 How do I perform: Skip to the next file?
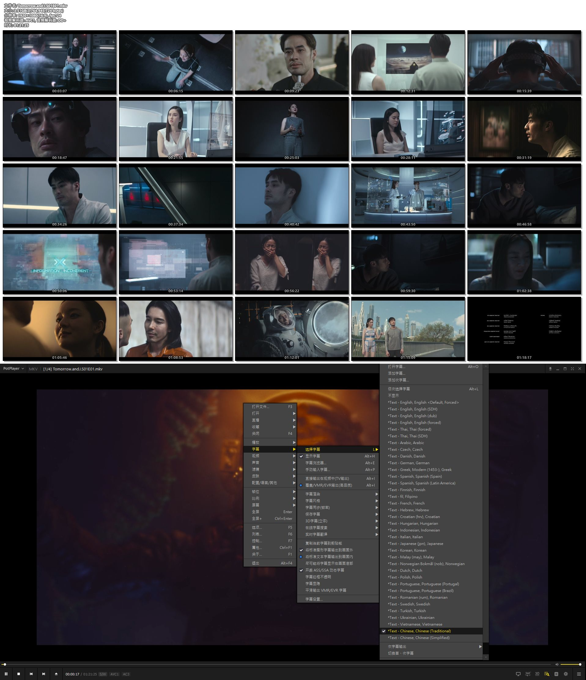click(44, 674)
